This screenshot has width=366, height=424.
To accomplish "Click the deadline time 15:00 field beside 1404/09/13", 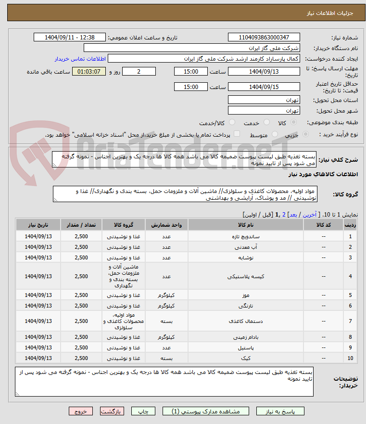I will point(191,71).
